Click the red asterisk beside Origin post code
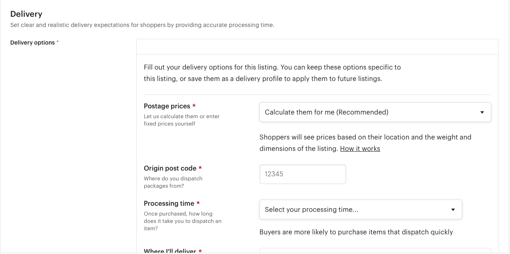Screen dimensions: 510x254 click(x=200, y=169)
